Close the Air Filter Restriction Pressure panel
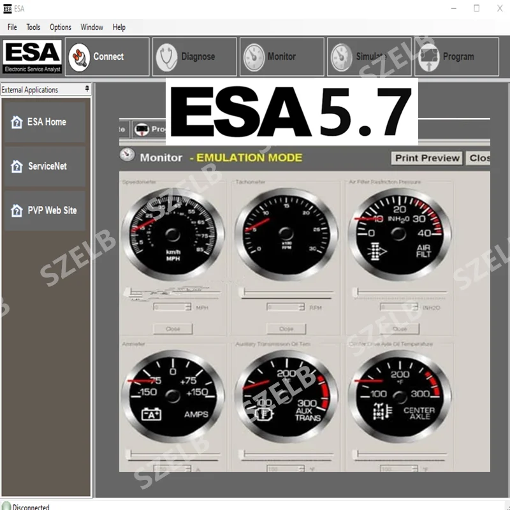The image size is (510, 510). 400,329
